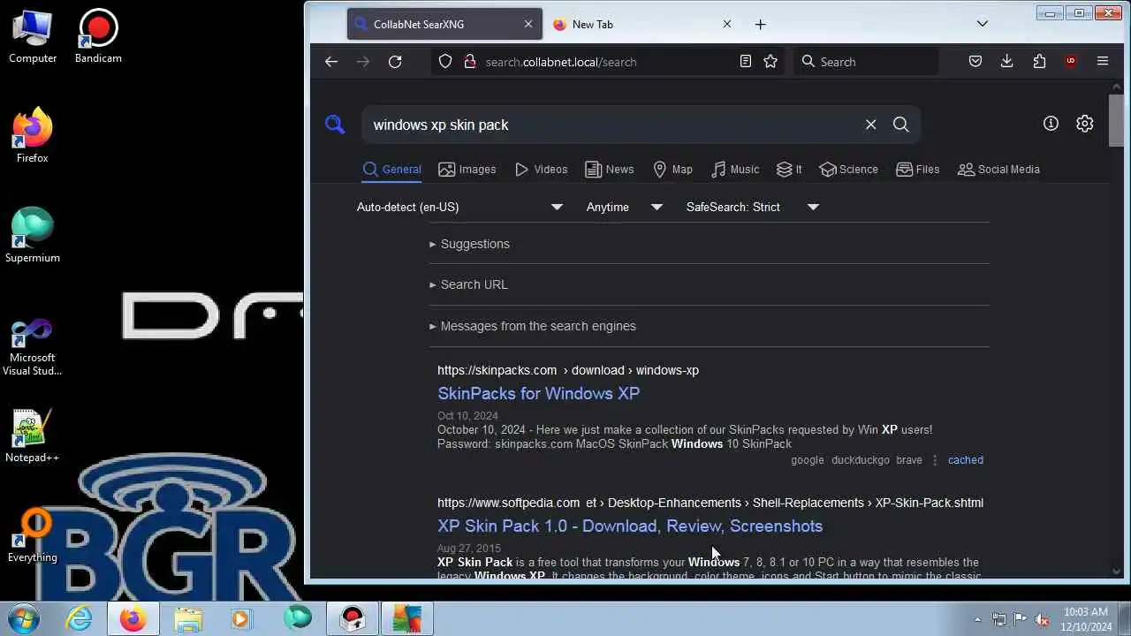Image resolution: width=1131 pixels, height=636 pixels.
Task: Open Internet Explorer from the taskbar
Action: (x=80, y=618)
